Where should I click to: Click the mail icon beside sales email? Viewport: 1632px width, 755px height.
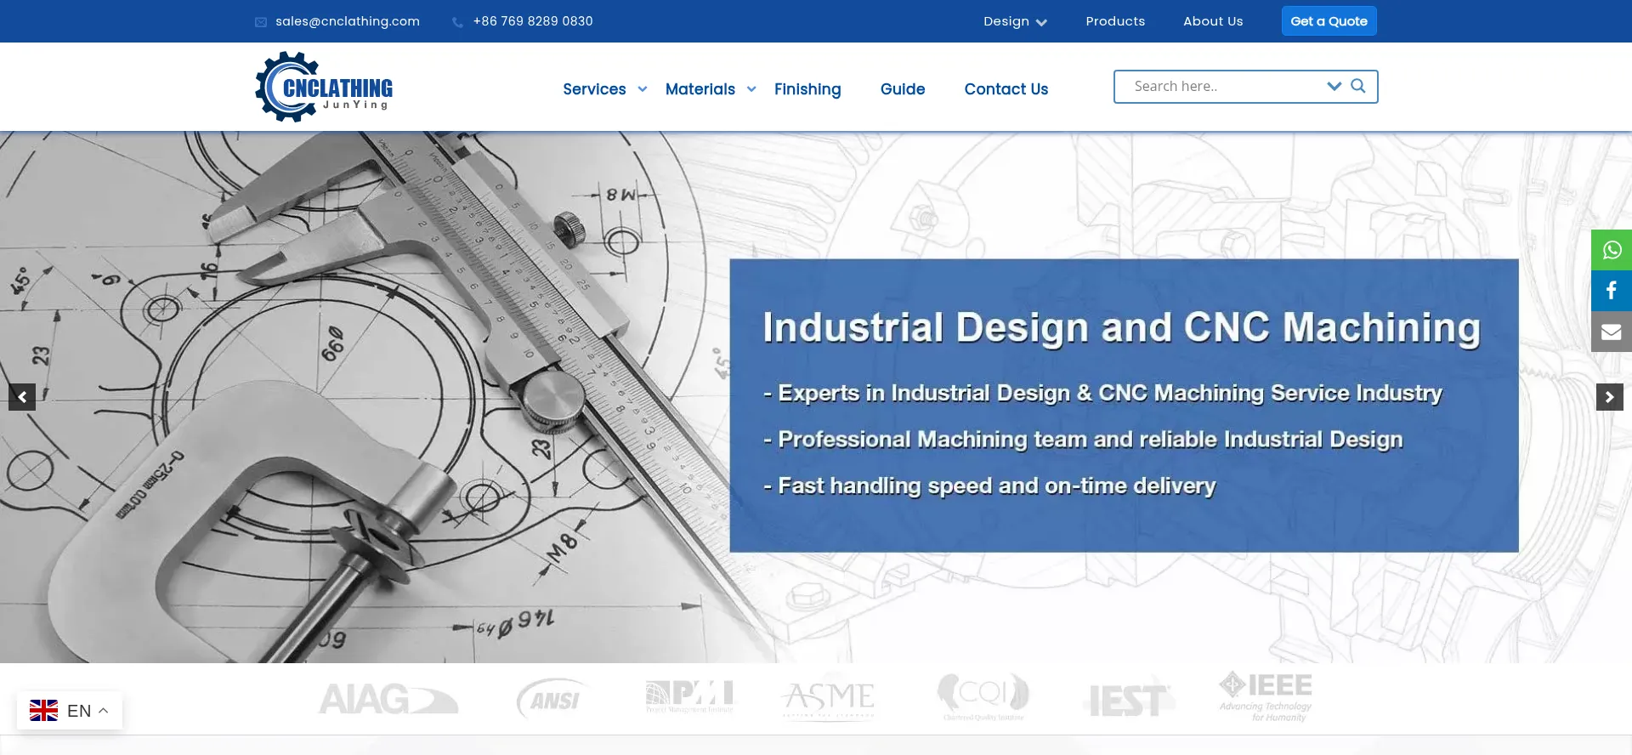261,22
